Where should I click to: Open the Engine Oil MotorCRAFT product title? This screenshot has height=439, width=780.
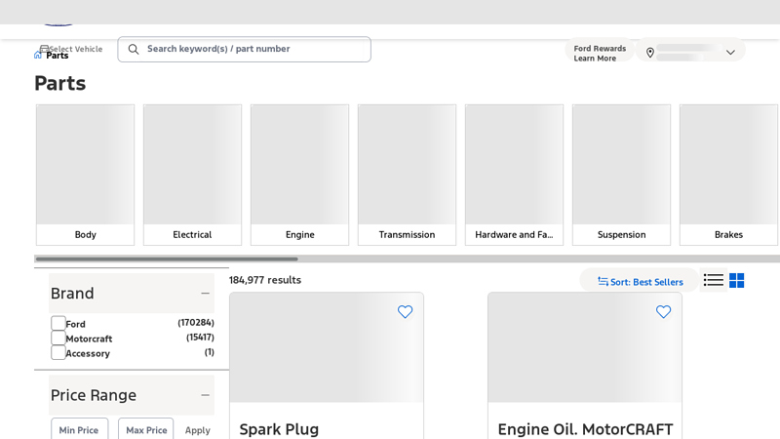click(x=585, y=429)
